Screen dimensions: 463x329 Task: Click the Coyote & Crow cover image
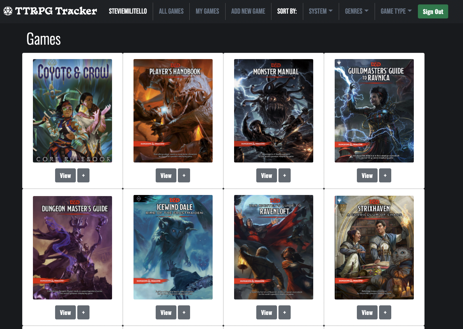(72, 111)
